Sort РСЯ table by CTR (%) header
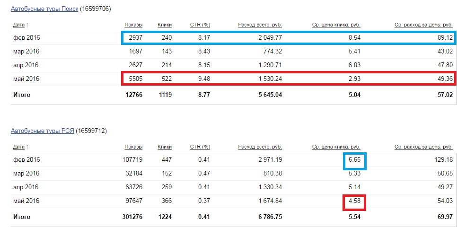Viewport: 457px width, 228px height. tap(200, 147)
